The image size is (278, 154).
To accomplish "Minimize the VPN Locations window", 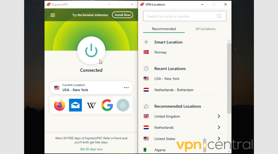I will (202, 4).
